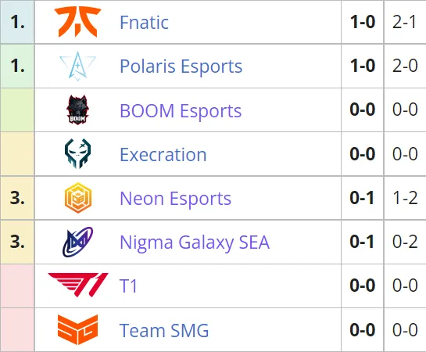Image resolution: width=426 pixels, height=352 pixels.
Task: Open the Nigma Galaxy SEA link
Action: tap(195, 242)
